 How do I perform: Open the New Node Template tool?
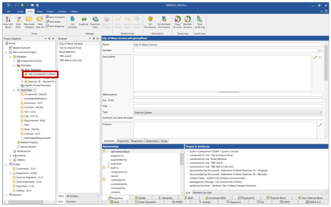[29, 22]
